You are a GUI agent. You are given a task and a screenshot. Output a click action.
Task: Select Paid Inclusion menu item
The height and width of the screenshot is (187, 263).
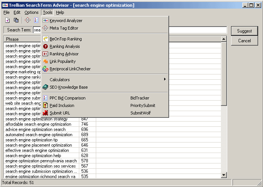coord(105,105)
